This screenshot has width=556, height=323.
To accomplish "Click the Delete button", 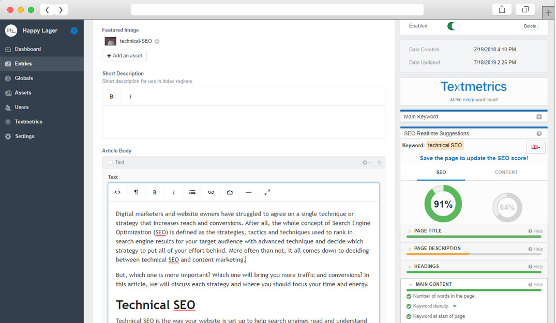I will point(530,26).
